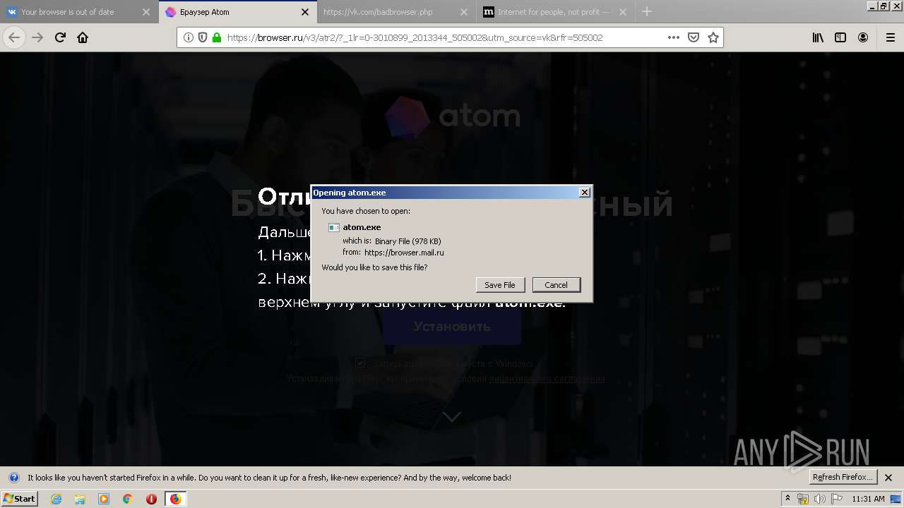Open Firefox account icon
The height and width of the screenshot is (508, 904).
(863, 37)
